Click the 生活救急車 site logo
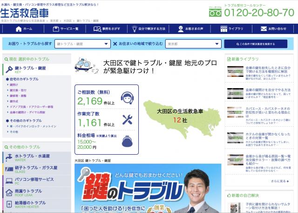 point(24,13)
